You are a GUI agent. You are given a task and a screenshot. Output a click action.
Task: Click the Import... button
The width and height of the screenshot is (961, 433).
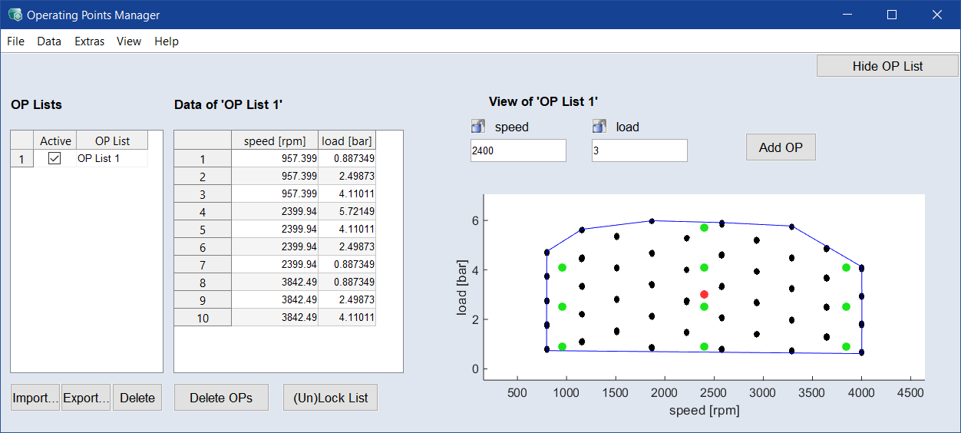click(35, 398)
